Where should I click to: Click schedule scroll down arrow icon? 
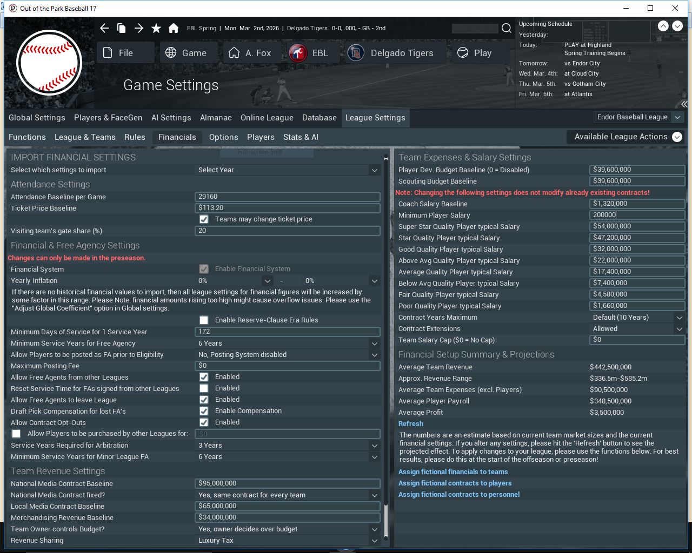pyautogui.click(x=677, y=26)
